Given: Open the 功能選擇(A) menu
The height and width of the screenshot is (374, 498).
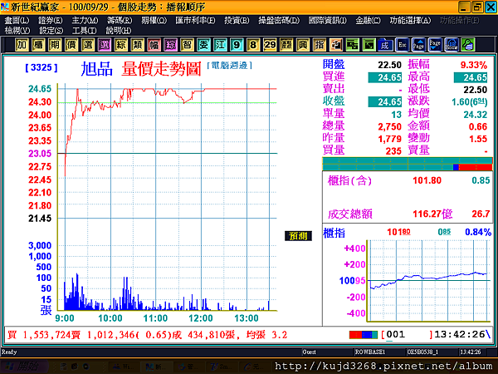Looking at the screenshot, I should point(410,20).
